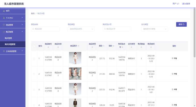Click 退出登录 to log out
This screenshot has width=196, height=107.
[186, 4]
